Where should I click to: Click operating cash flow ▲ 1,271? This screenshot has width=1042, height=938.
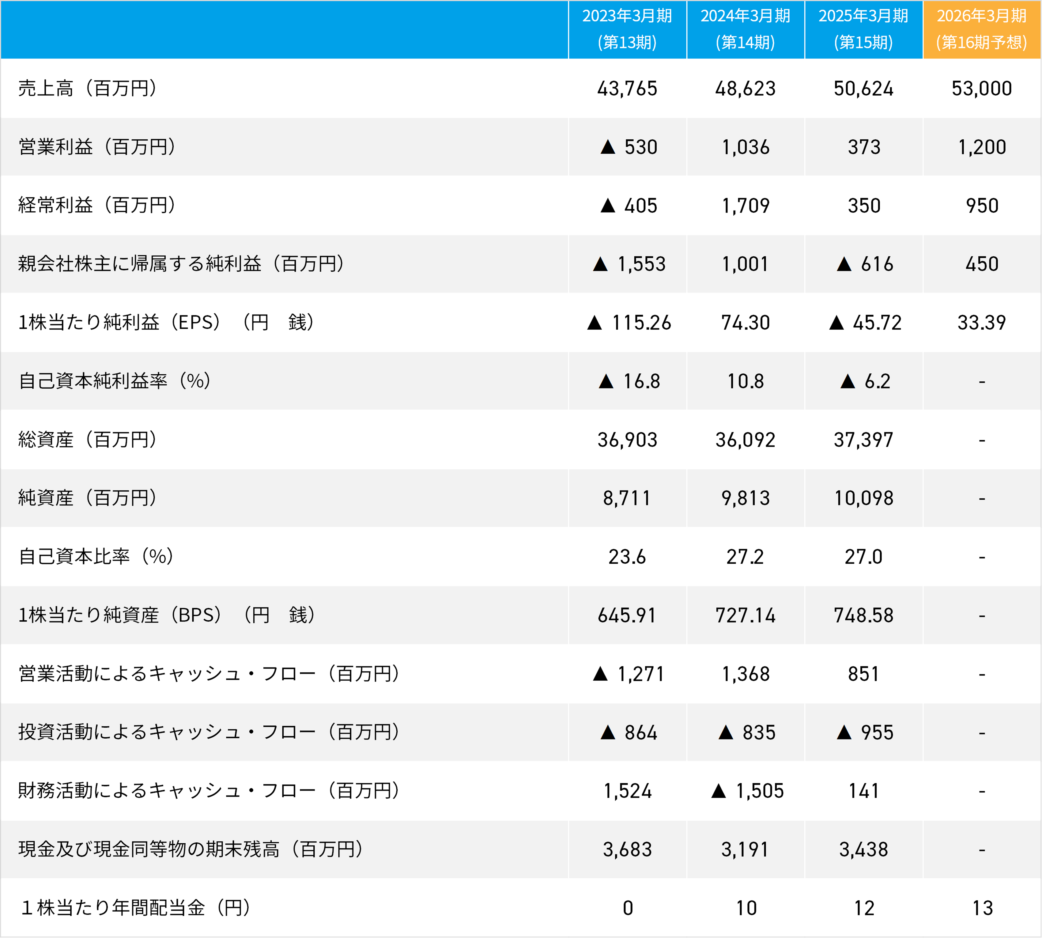(629, 674)
